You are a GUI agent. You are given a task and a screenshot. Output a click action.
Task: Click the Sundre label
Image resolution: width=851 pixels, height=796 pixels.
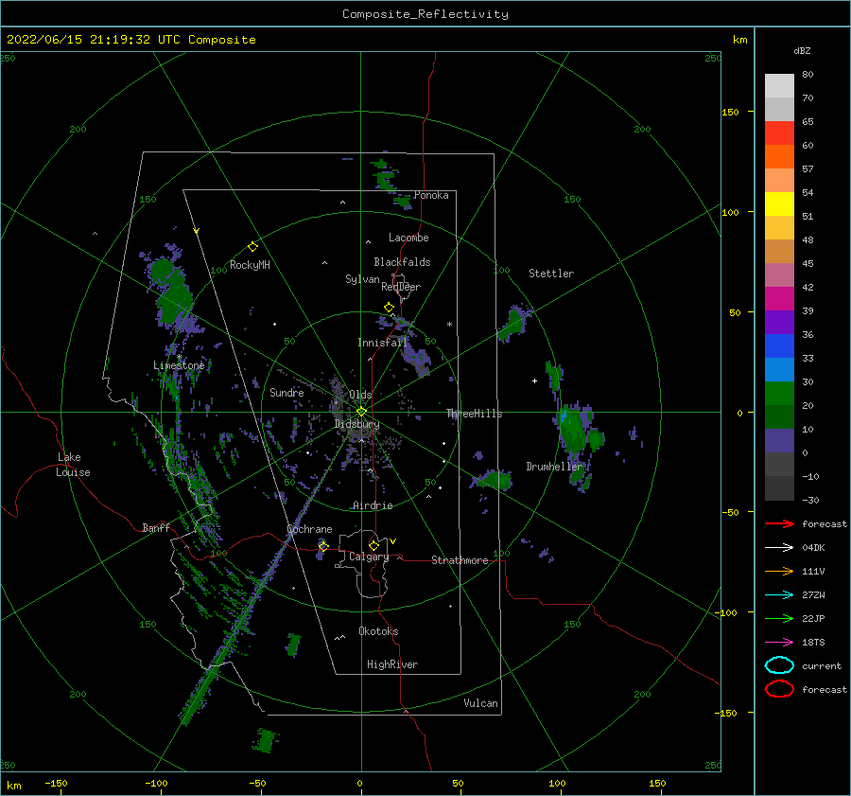pyautogui.click(x=287, y=392)
